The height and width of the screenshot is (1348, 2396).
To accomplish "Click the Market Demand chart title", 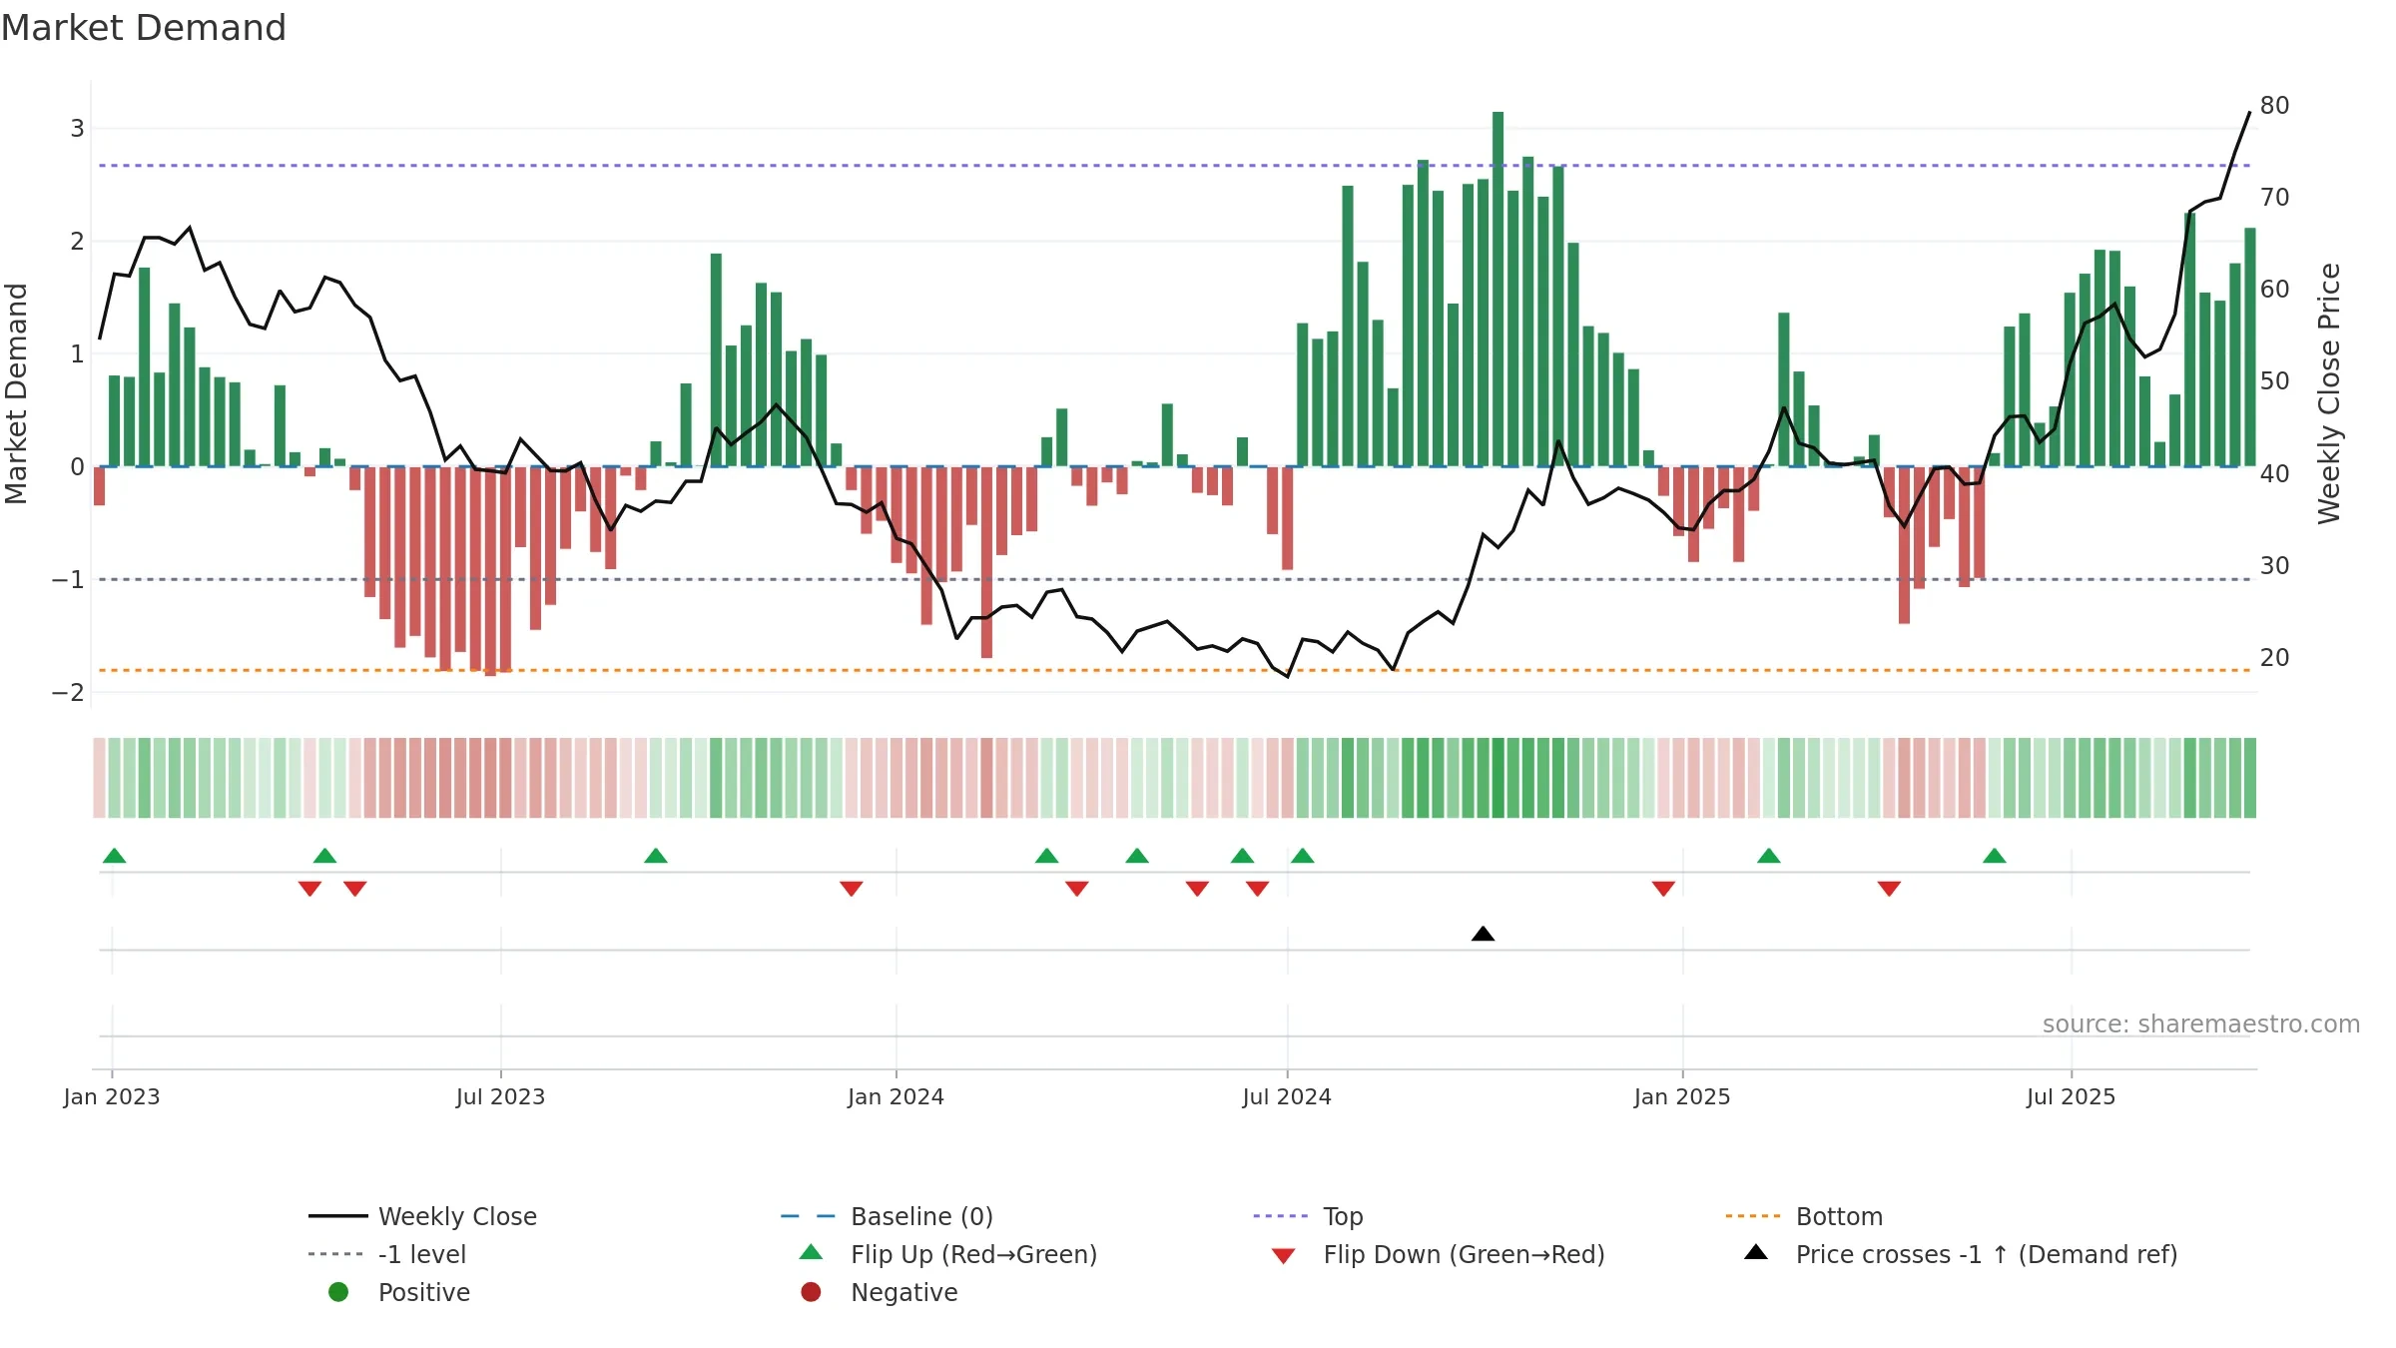I will (x=144, y=28).
